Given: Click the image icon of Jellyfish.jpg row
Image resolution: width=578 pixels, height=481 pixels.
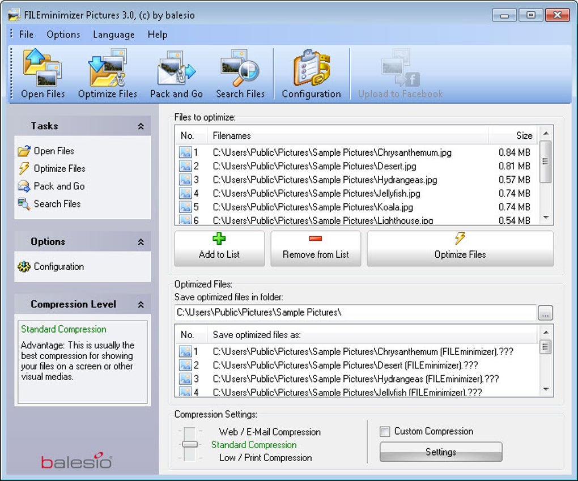Looking at the screenshot, I should (x=185, y=193).
